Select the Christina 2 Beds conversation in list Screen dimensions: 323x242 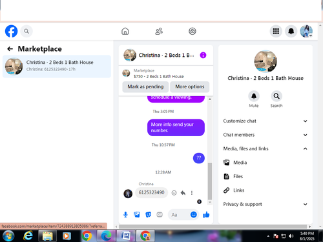(57, 66)
